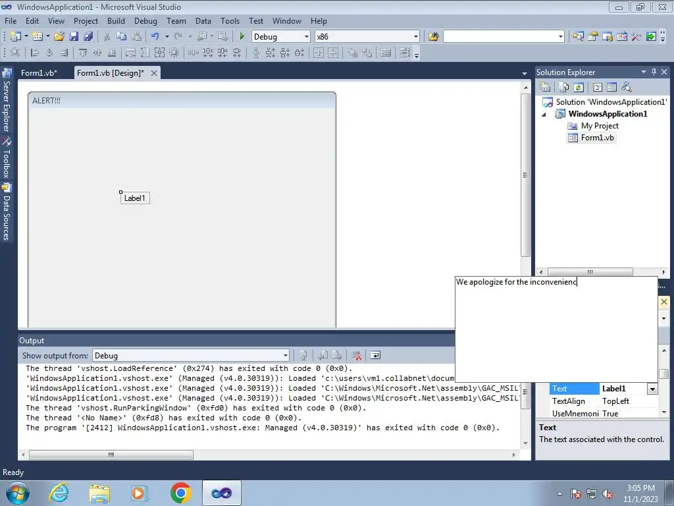Open the Build menu
Viewport: 674px width, 506px height.
coord(116,20)
